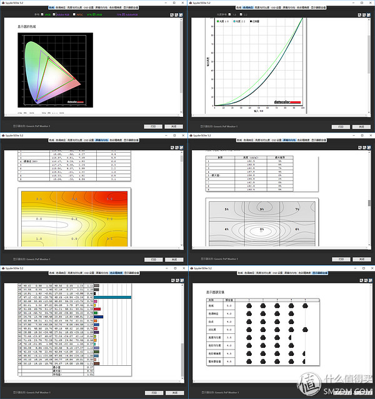The height and width of the screenshot is (399, 375).
Task: Click the 色域 rating row label
Action: click(x=211, y=306)
